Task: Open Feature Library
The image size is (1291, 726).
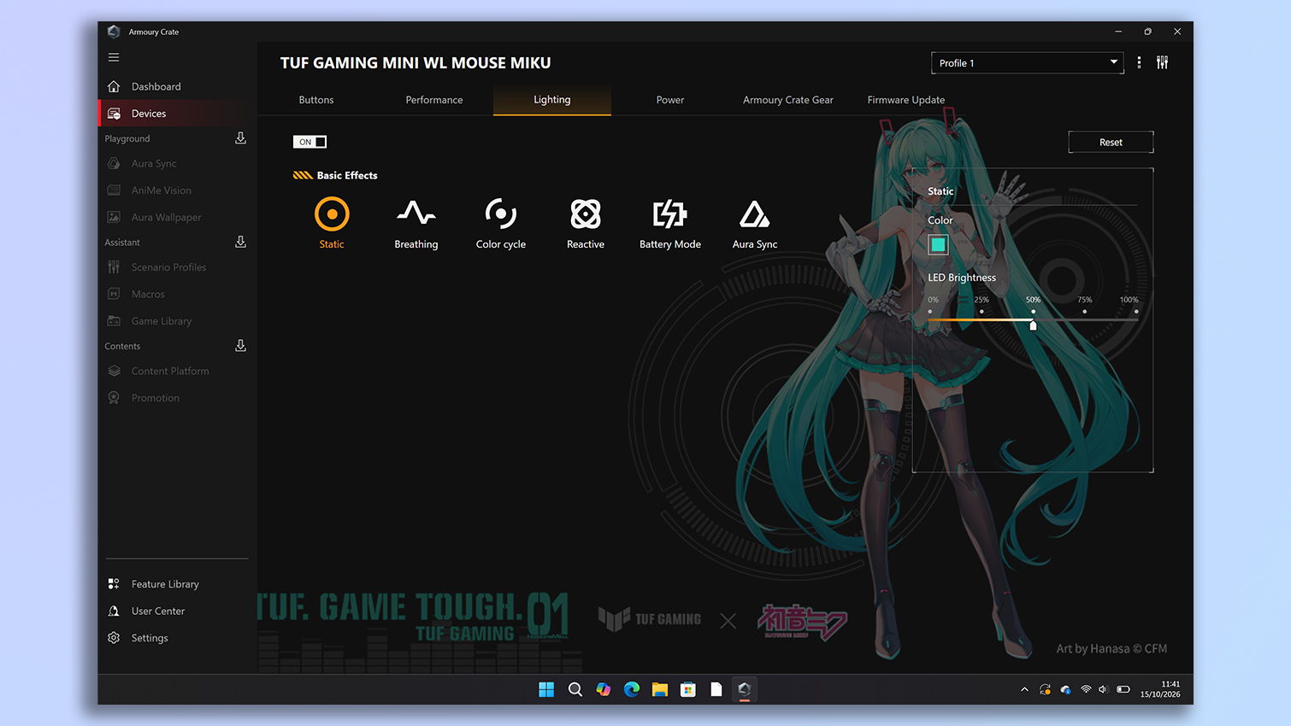Action: tap(177, 584)
